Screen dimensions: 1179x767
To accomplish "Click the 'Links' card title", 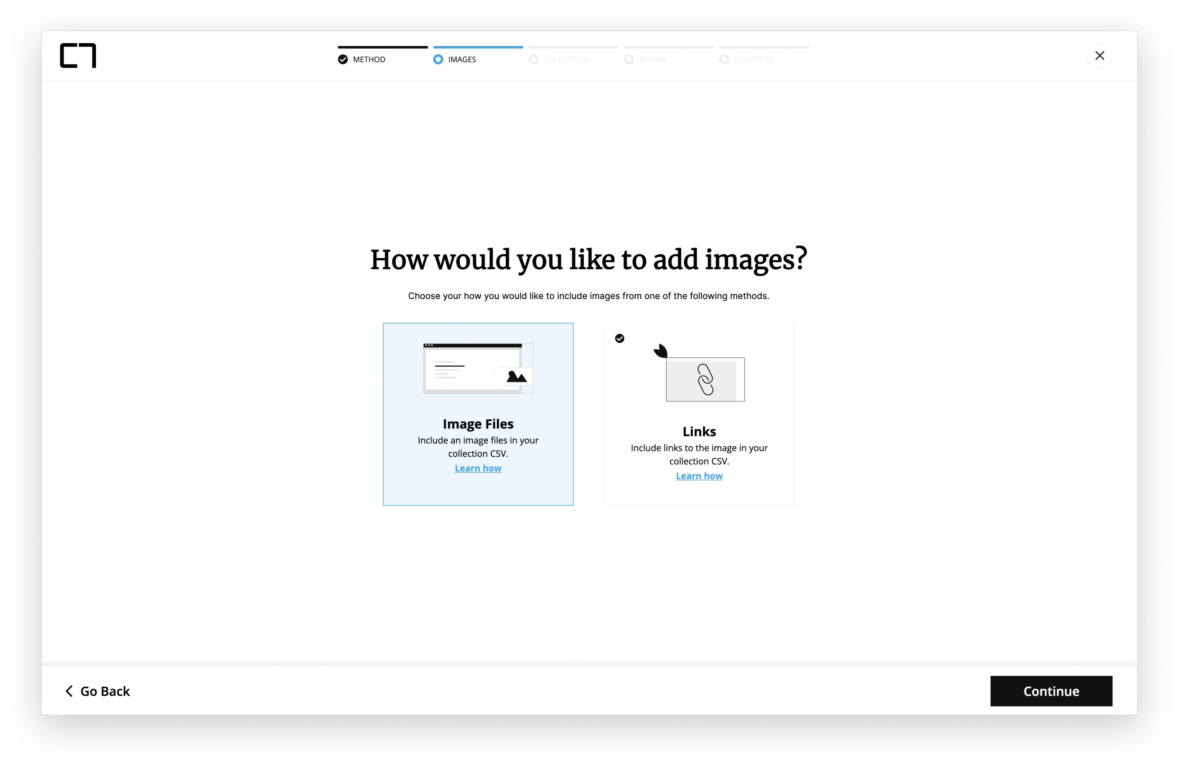I will point(699,431).
